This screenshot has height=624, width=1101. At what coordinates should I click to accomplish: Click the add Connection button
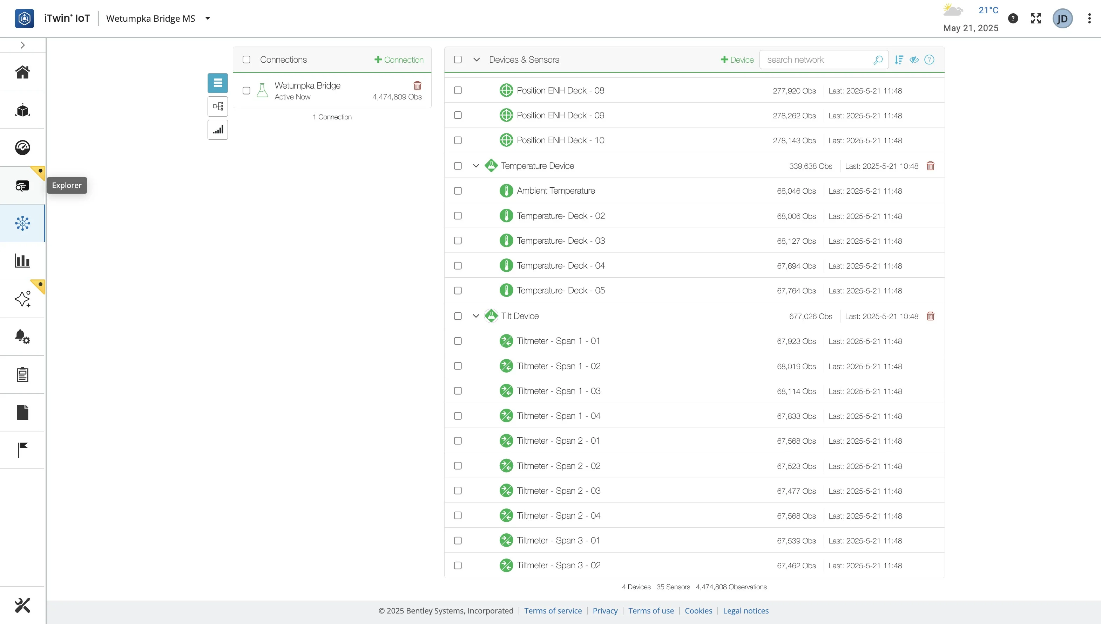(399, 60)
